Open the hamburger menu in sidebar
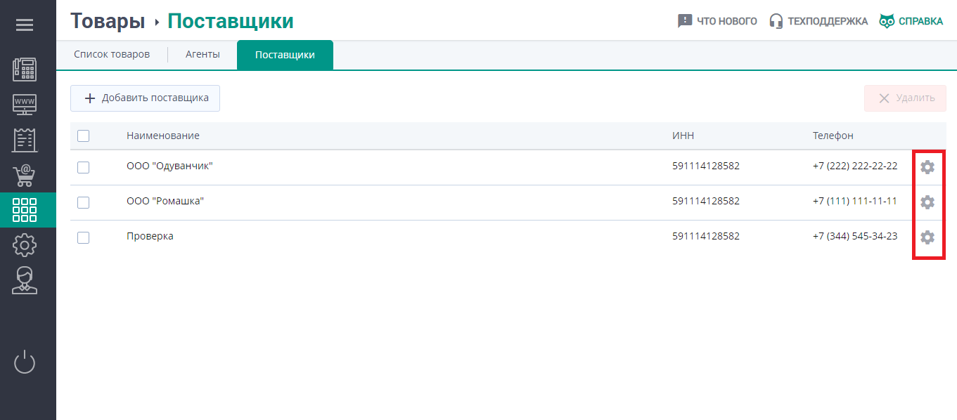 click(25, 25)
